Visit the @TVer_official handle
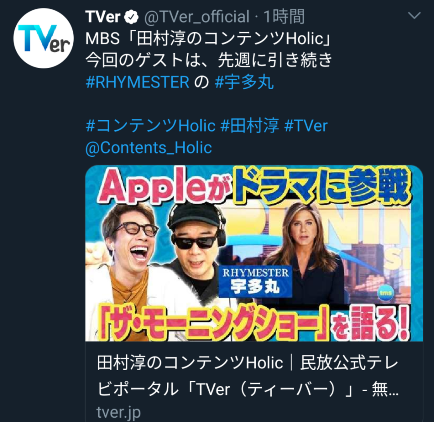 [x=197, y=17]
